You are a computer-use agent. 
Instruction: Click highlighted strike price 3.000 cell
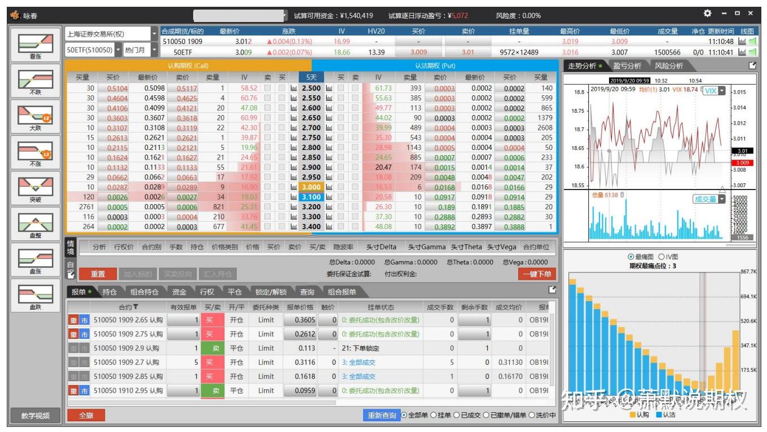tap(311, 187)
